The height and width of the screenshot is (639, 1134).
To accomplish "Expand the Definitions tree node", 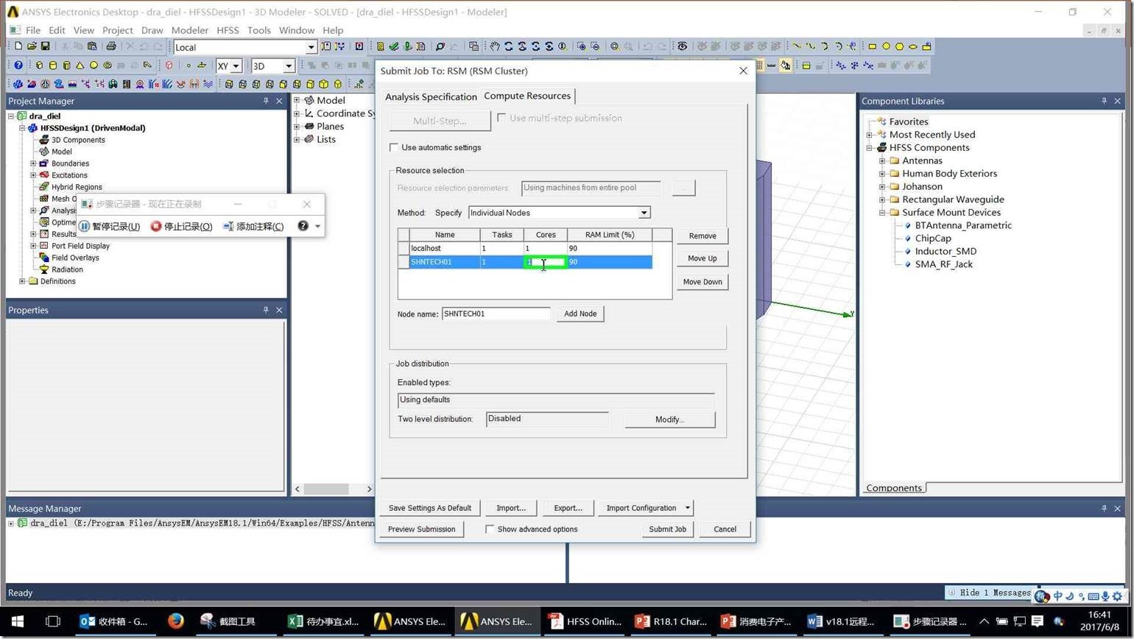I will tap(22, 281).
